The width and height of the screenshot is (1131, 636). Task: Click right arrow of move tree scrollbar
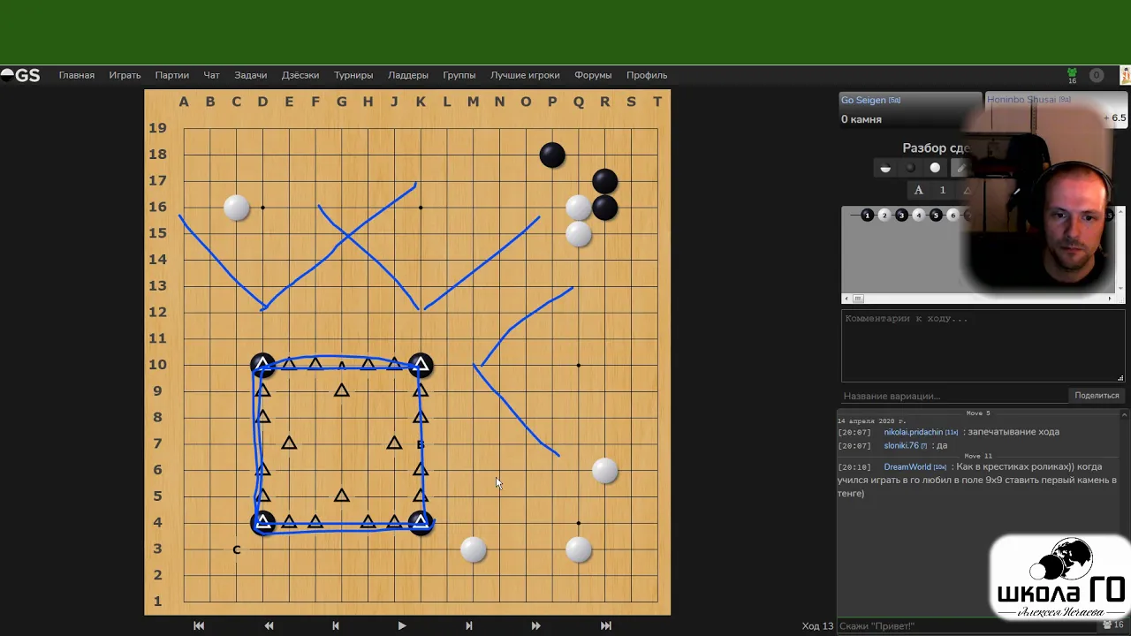pyautogui.click(x=1112, y=299)
